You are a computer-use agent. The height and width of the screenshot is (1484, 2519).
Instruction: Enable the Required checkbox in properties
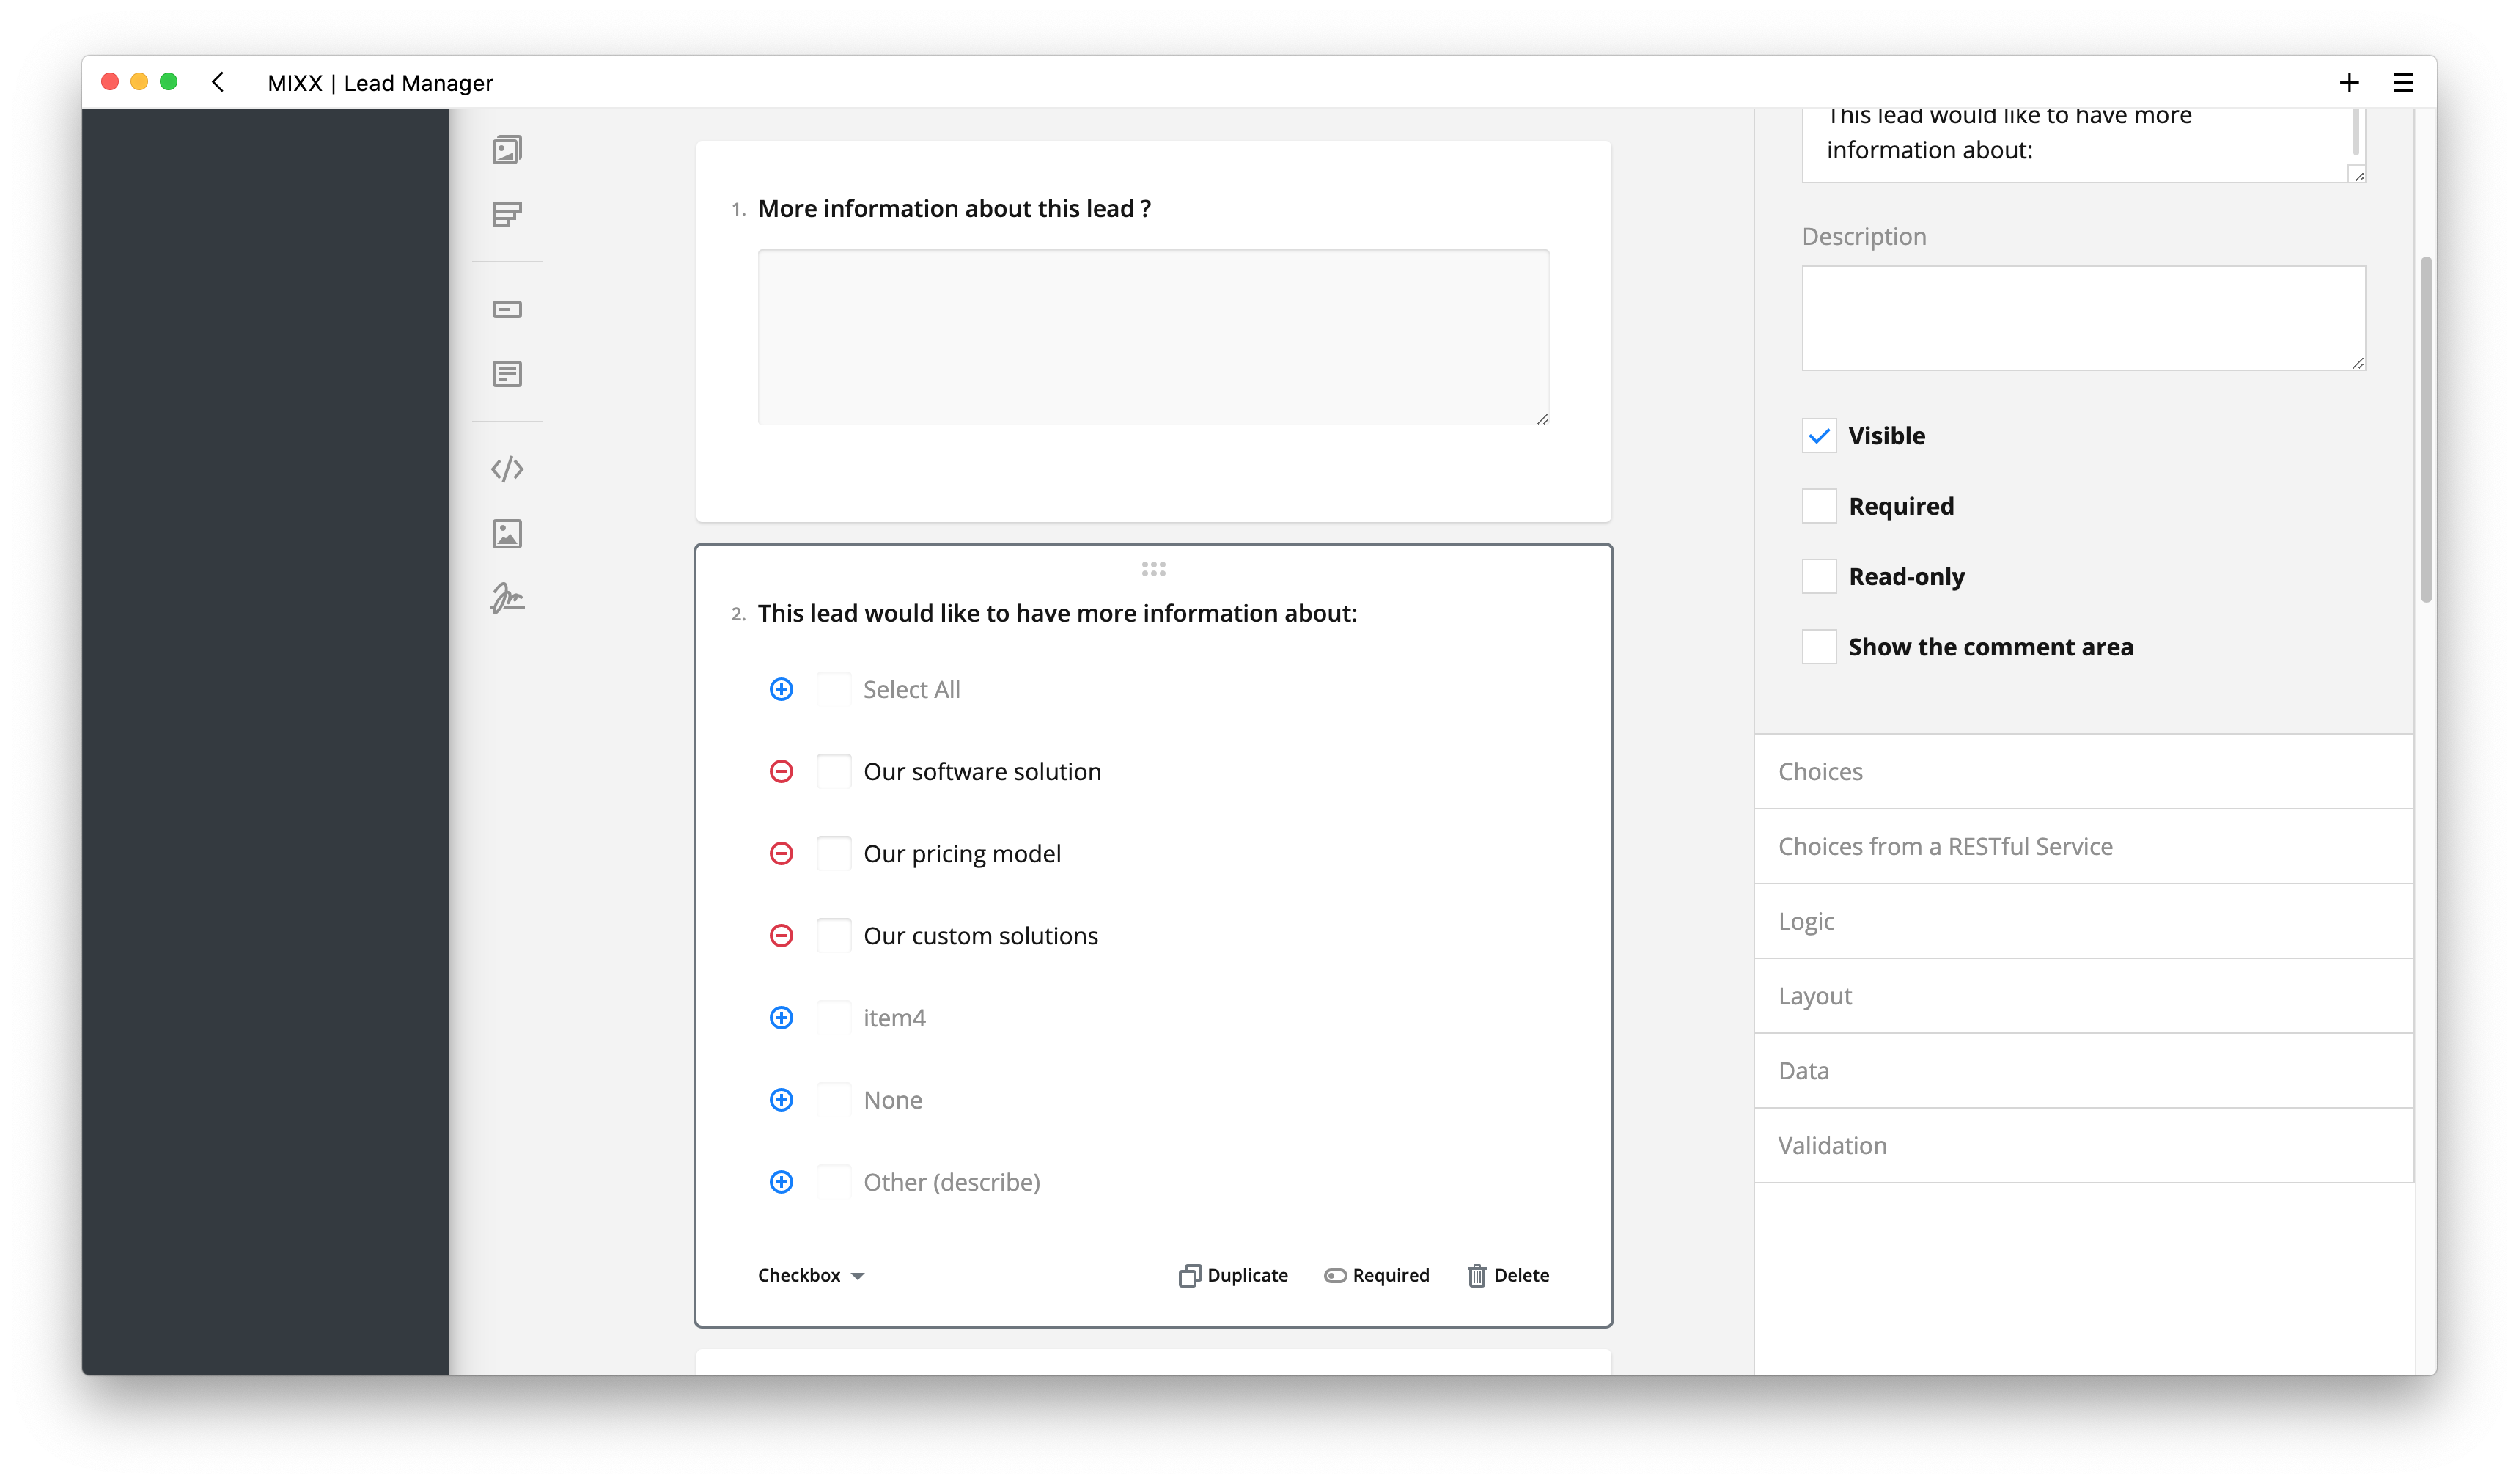pyautogui.click(x=1820, y=506)
